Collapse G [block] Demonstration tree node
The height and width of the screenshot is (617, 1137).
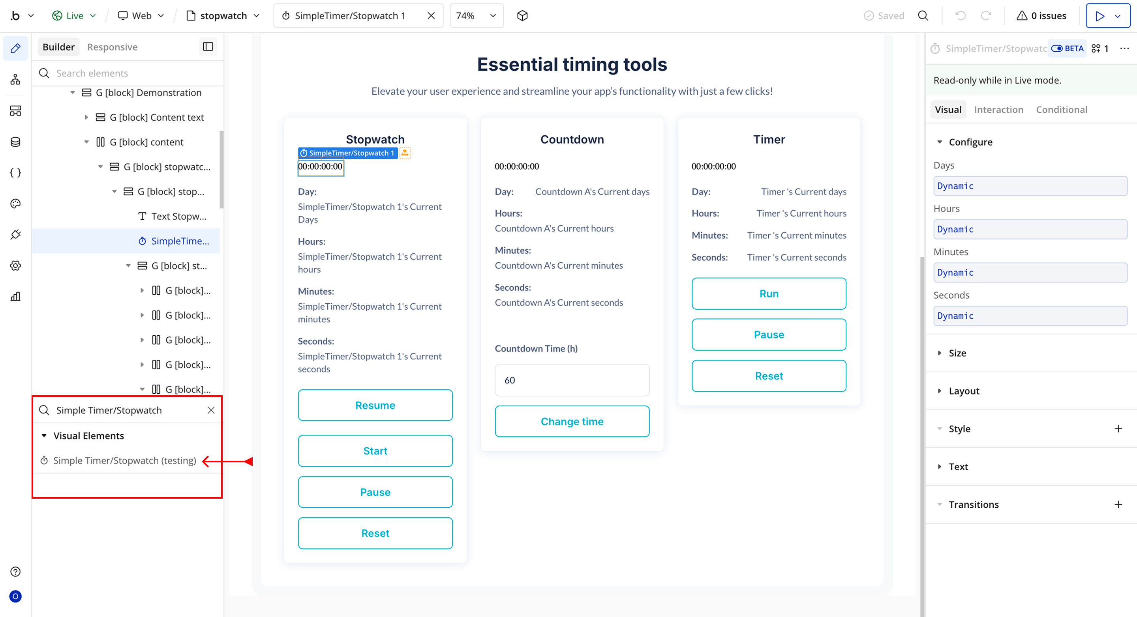pos(73,93)
